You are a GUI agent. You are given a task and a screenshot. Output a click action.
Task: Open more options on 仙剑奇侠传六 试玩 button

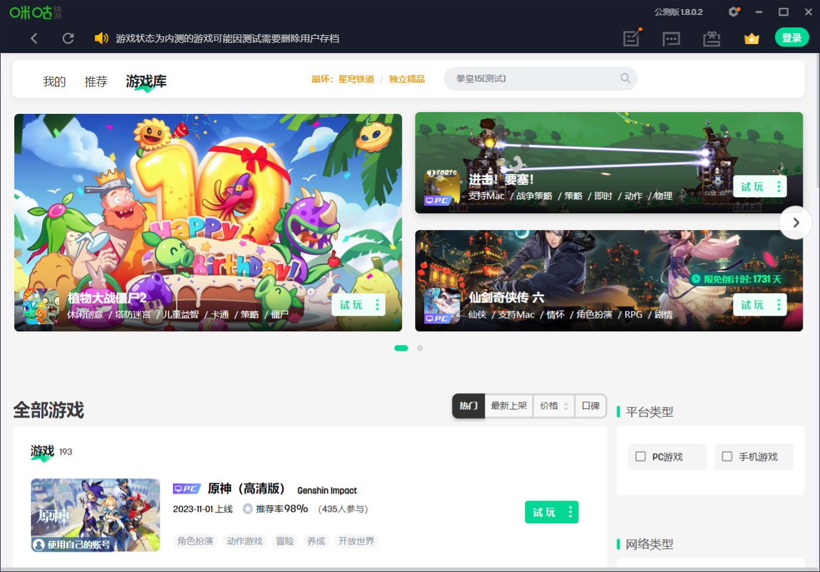[x=778, y=304]
